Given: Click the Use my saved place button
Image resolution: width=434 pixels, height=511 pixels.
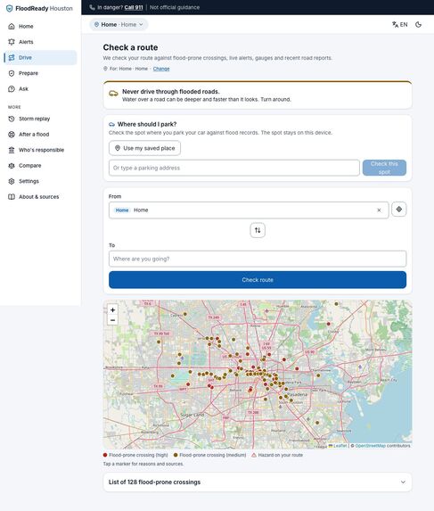Looking at the screenshot, I should (x=145, y=148).
